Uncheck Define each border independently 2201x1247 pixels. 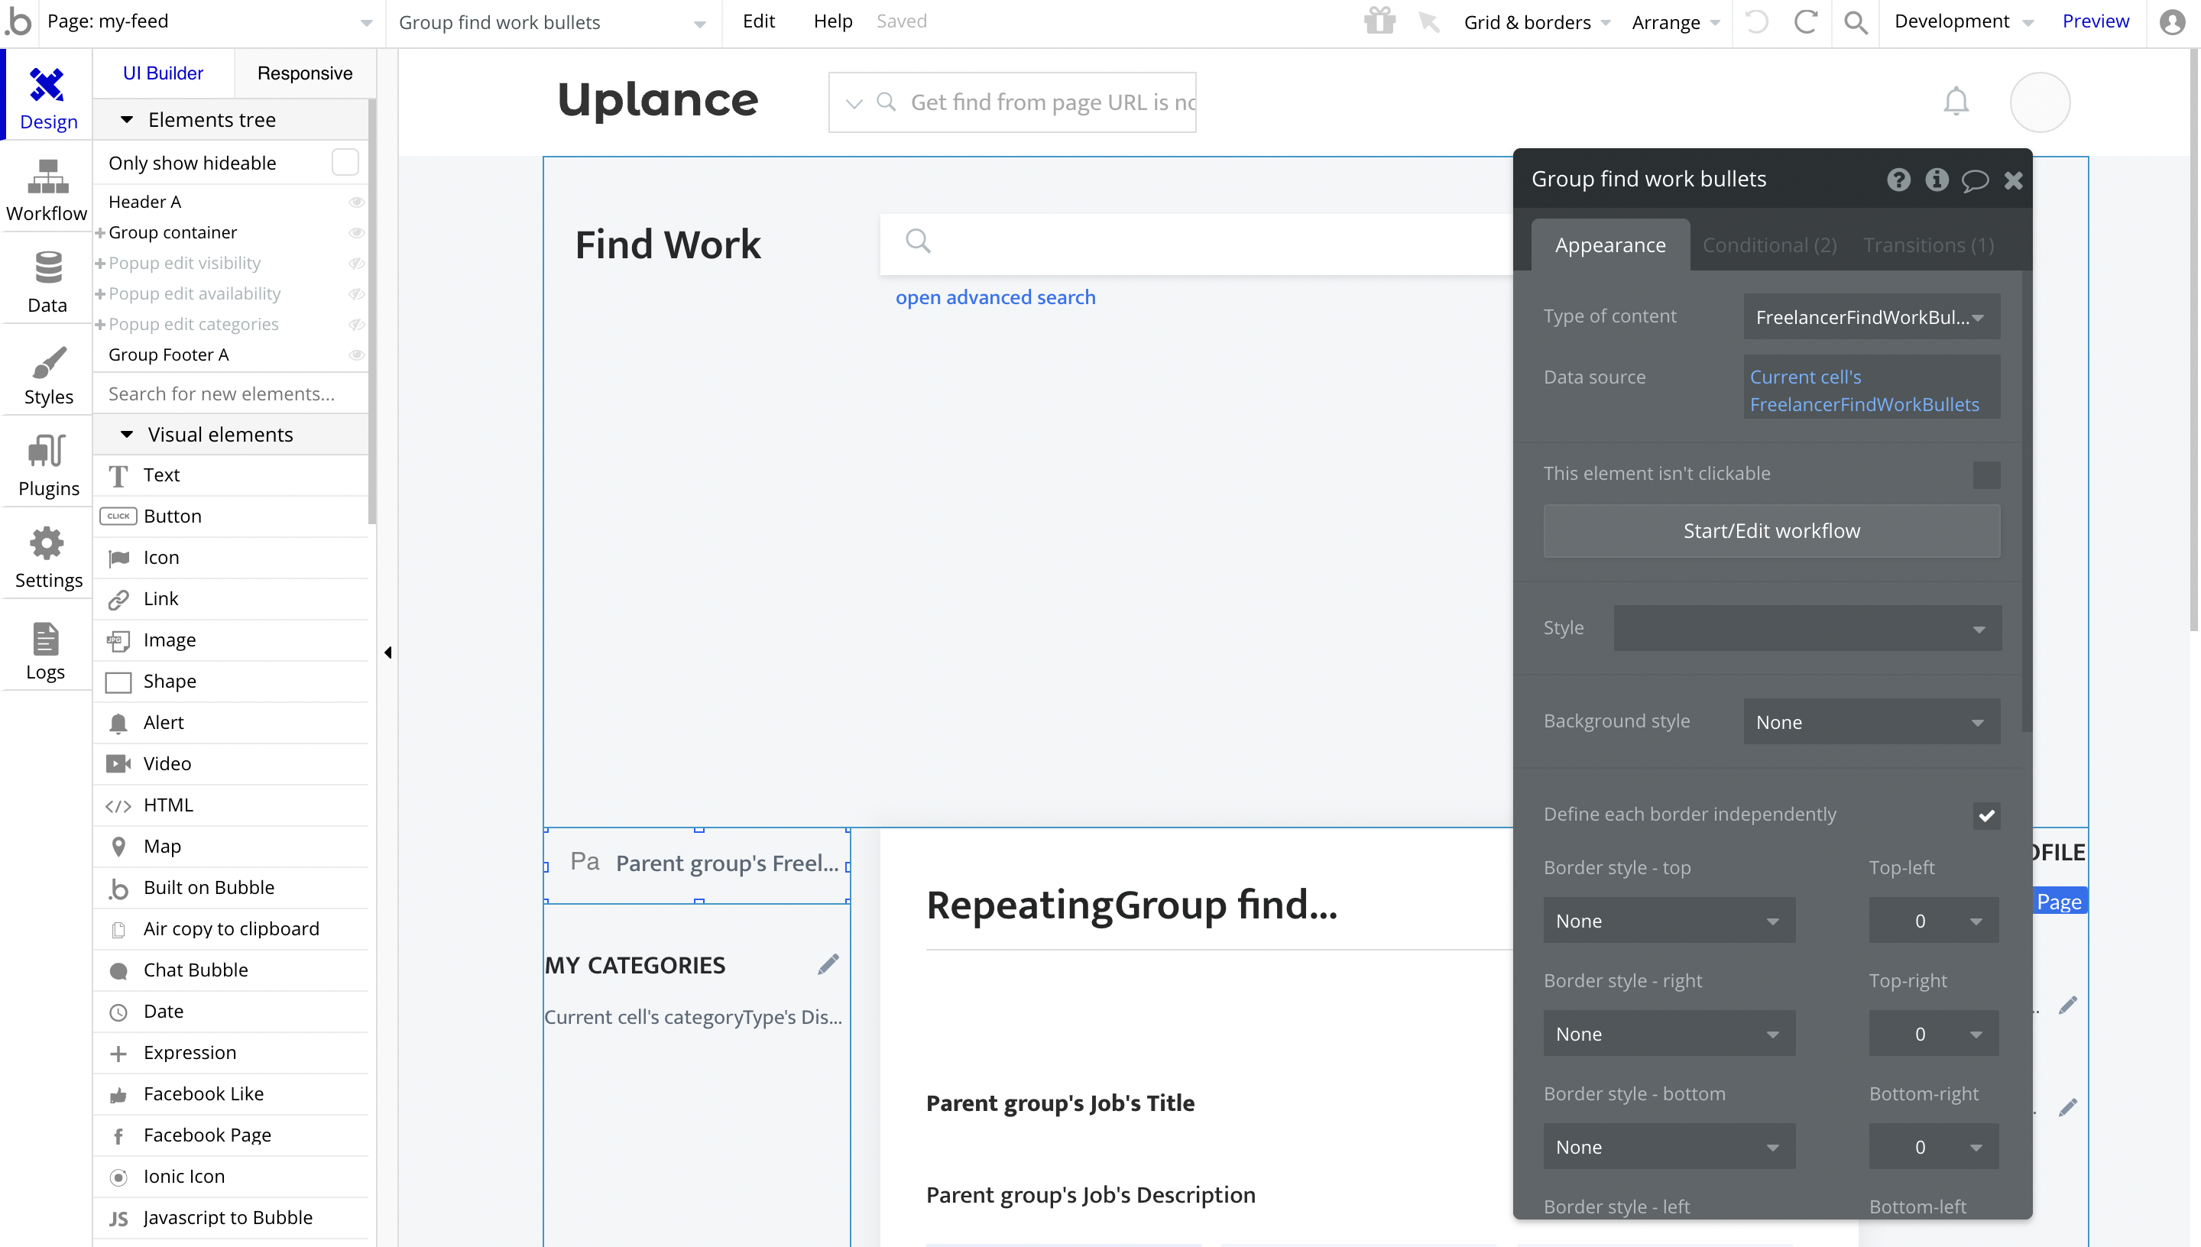[x=1985, y=815]
